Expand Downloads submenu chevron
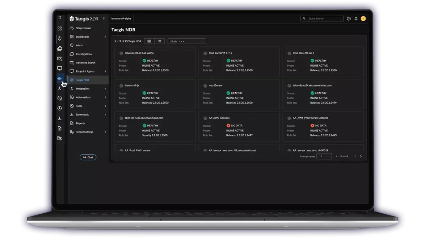 point(105,115)
